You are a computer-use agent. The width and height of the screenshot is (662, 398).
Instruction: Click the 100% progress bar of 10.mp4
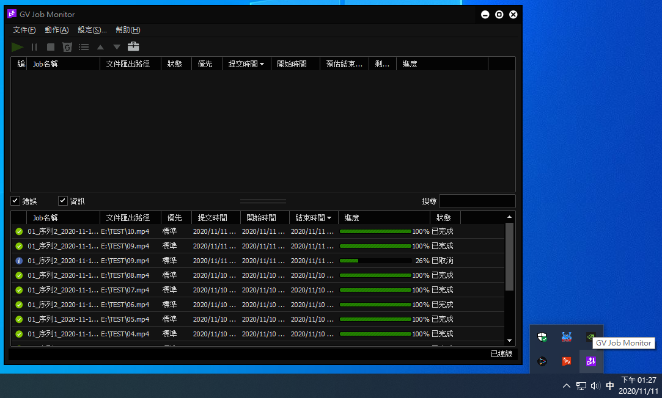tap(375, 231)
